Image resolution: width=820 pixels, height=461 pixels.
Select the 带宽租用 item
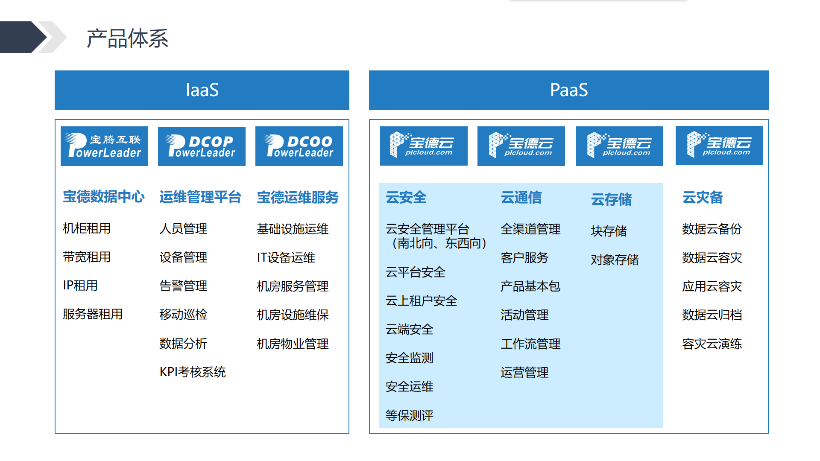coord(87,257)
